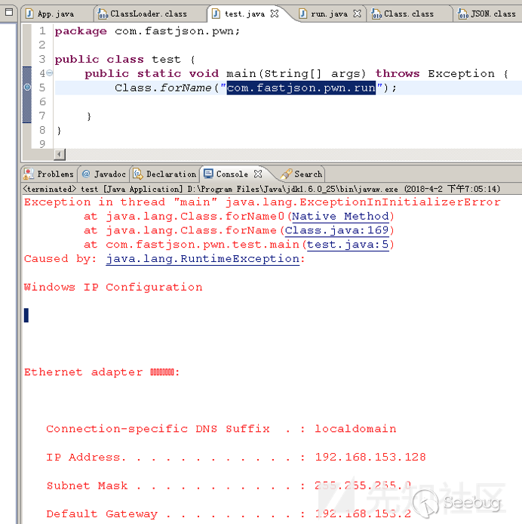Click line number 1 in the editor gutter
Viewport: 522px width, 524px height.
(42, 31)
